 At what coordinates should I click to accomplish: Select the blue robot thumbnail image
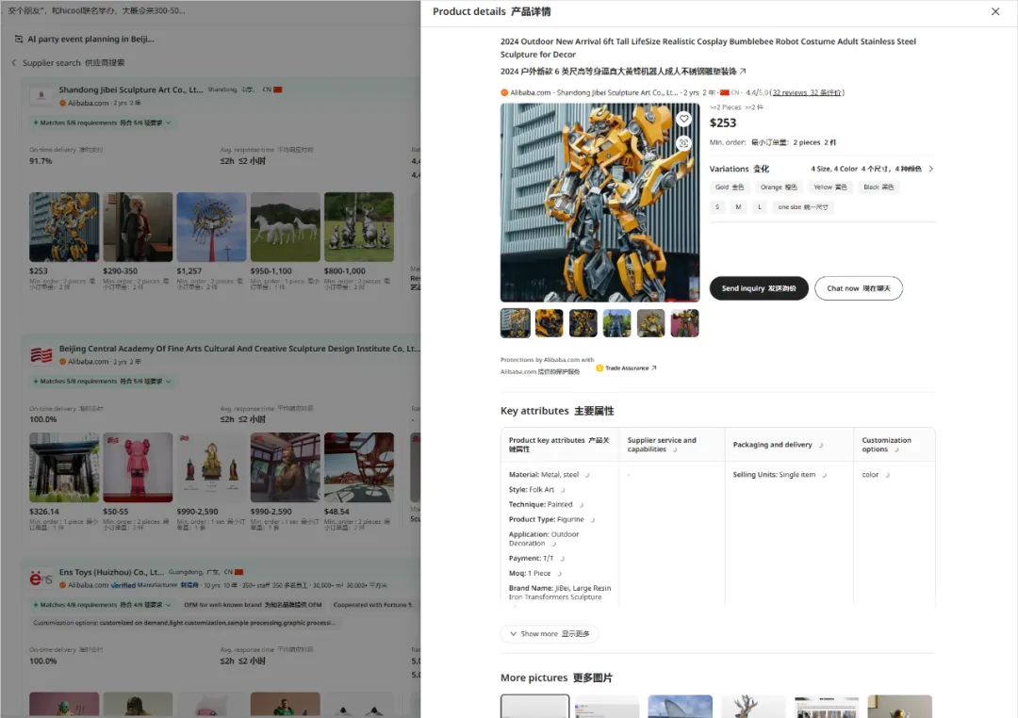(616, 323)
